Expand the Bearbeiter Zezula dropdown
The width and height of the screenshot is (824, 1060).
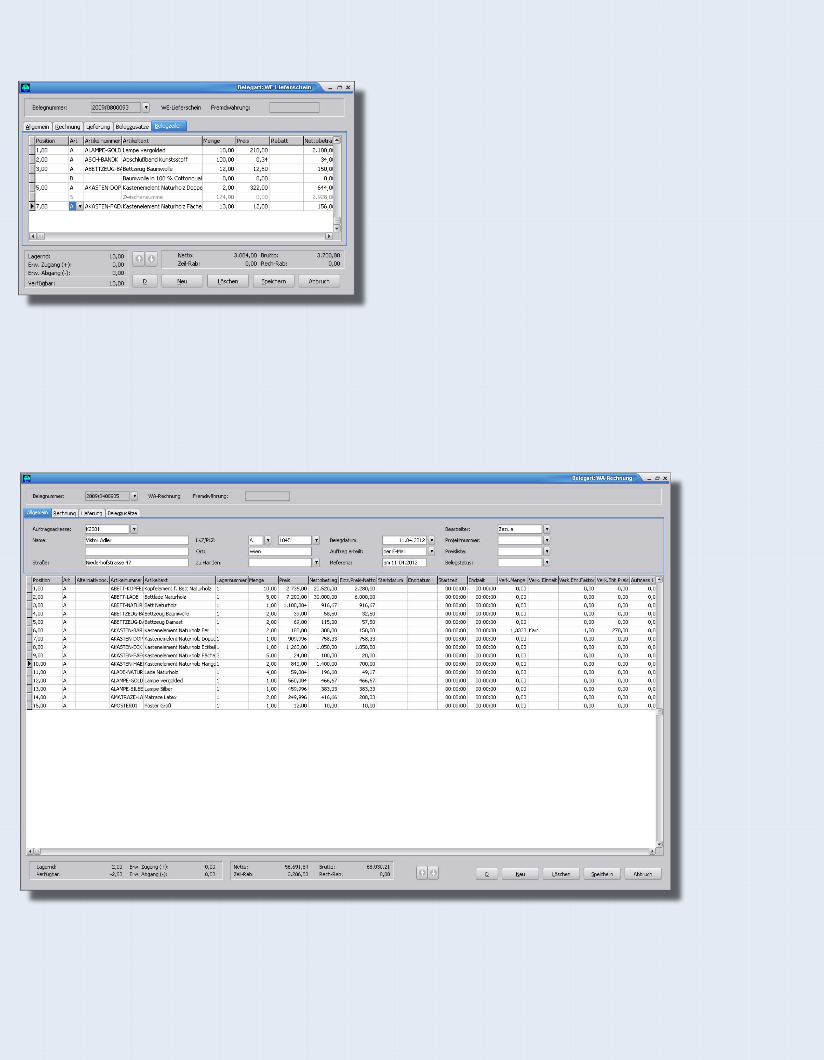coord(547,529)
